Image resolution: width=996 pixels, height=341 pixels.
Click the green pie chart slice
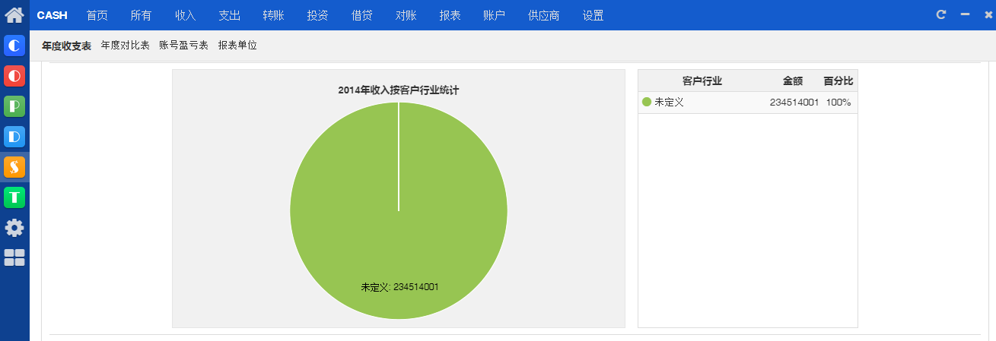[399, 210]
